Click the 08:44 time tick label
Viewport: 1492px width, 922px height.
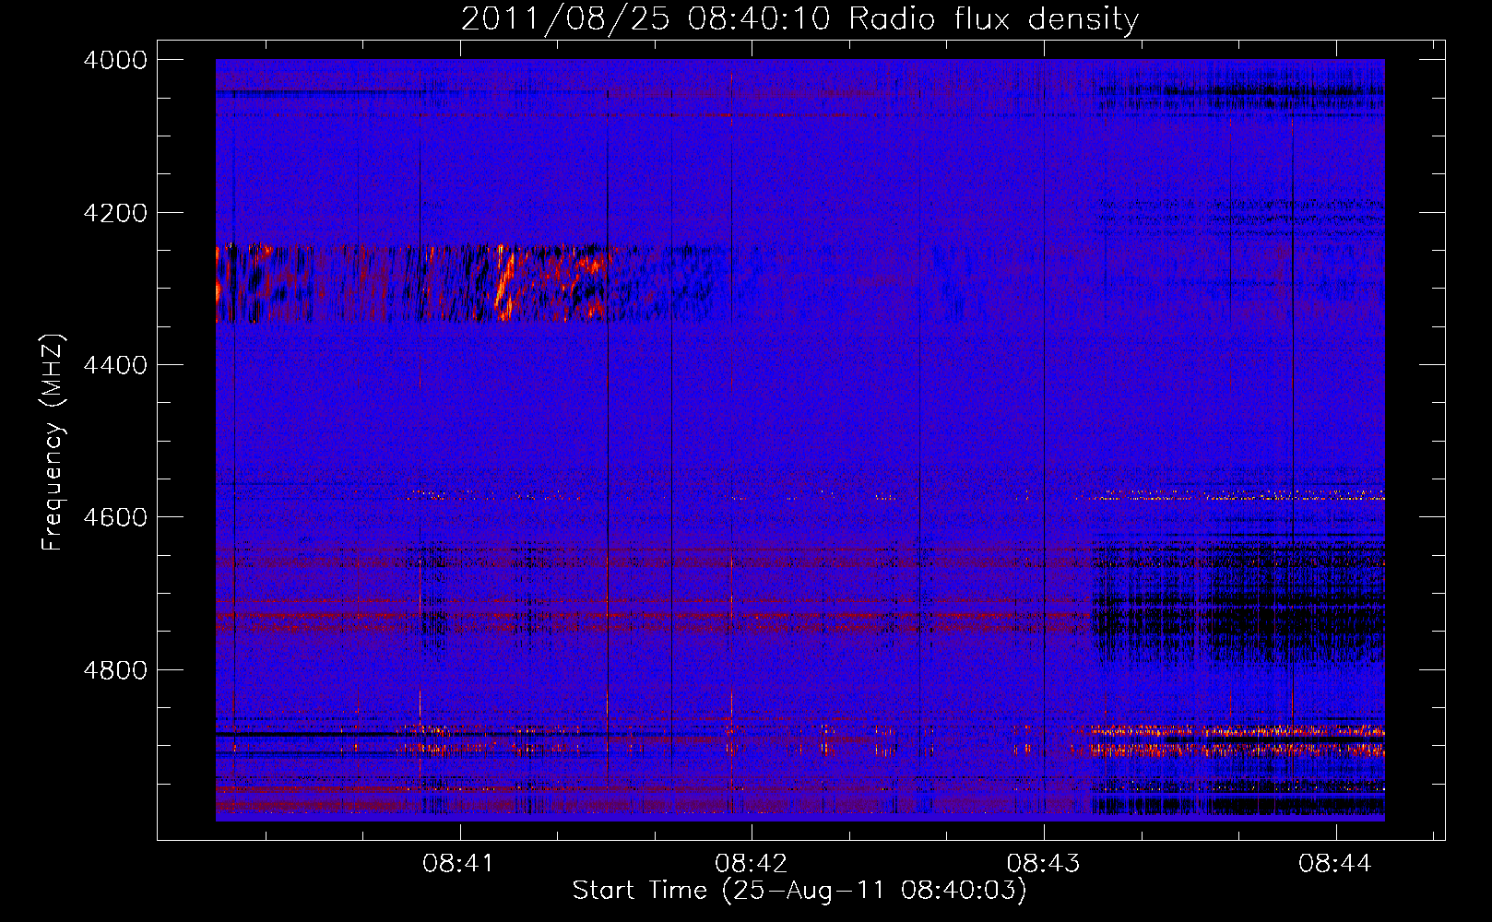tap(1335, 863)
